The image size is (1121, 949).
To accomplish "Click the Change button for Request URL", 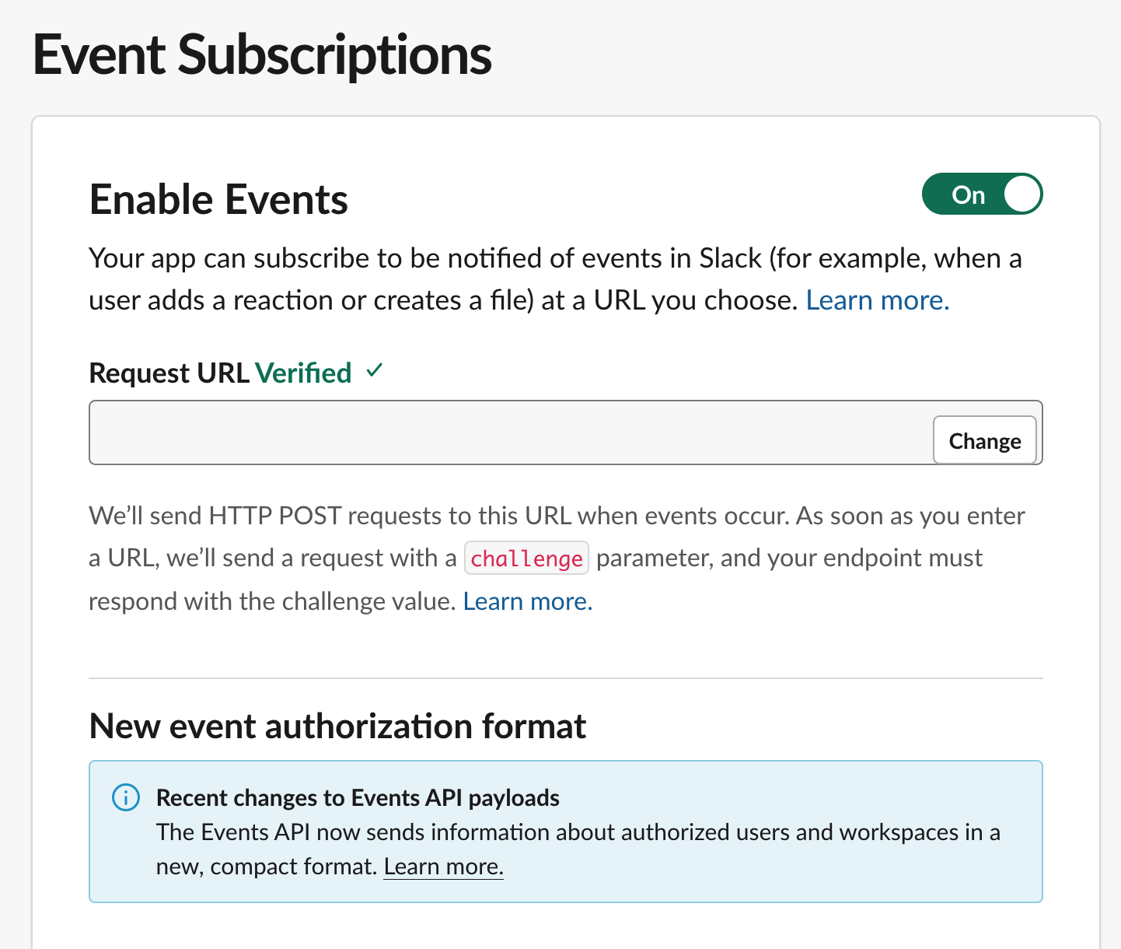I will 984,440.
